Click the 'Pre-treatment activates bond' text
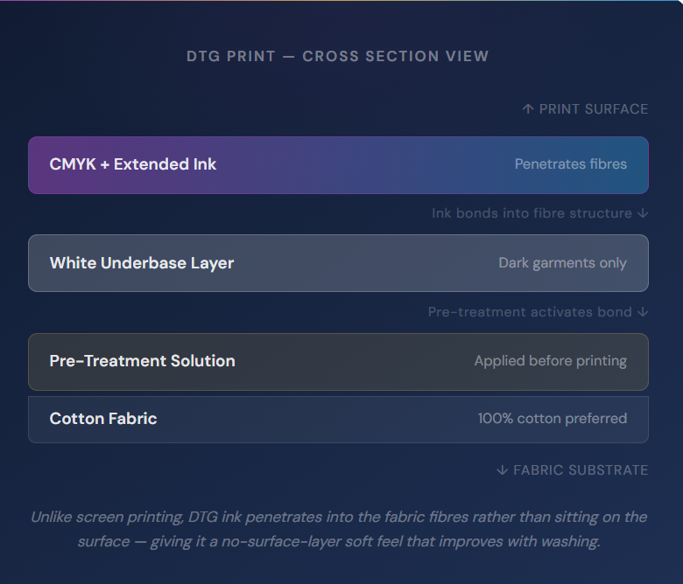This screenshot has height=584, width=683. pos(530,312)
